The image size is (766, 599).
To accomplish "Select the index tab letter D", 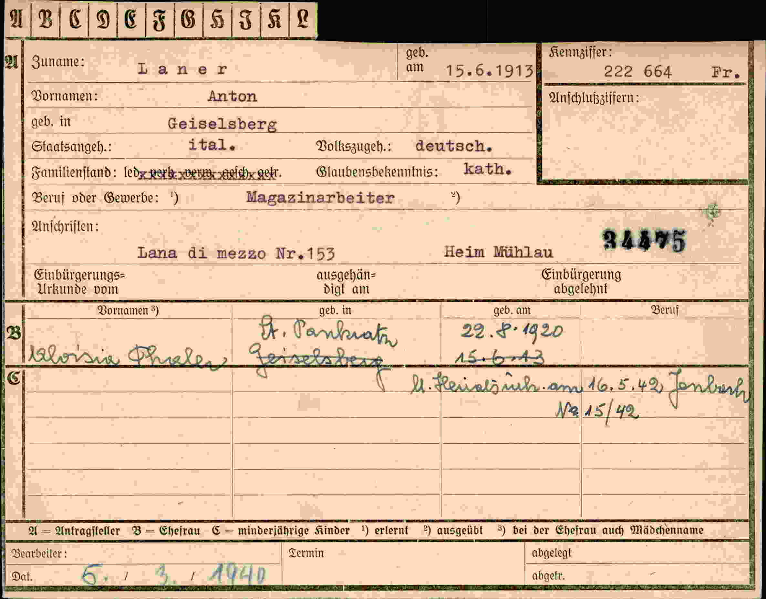I will pos(103,19).
